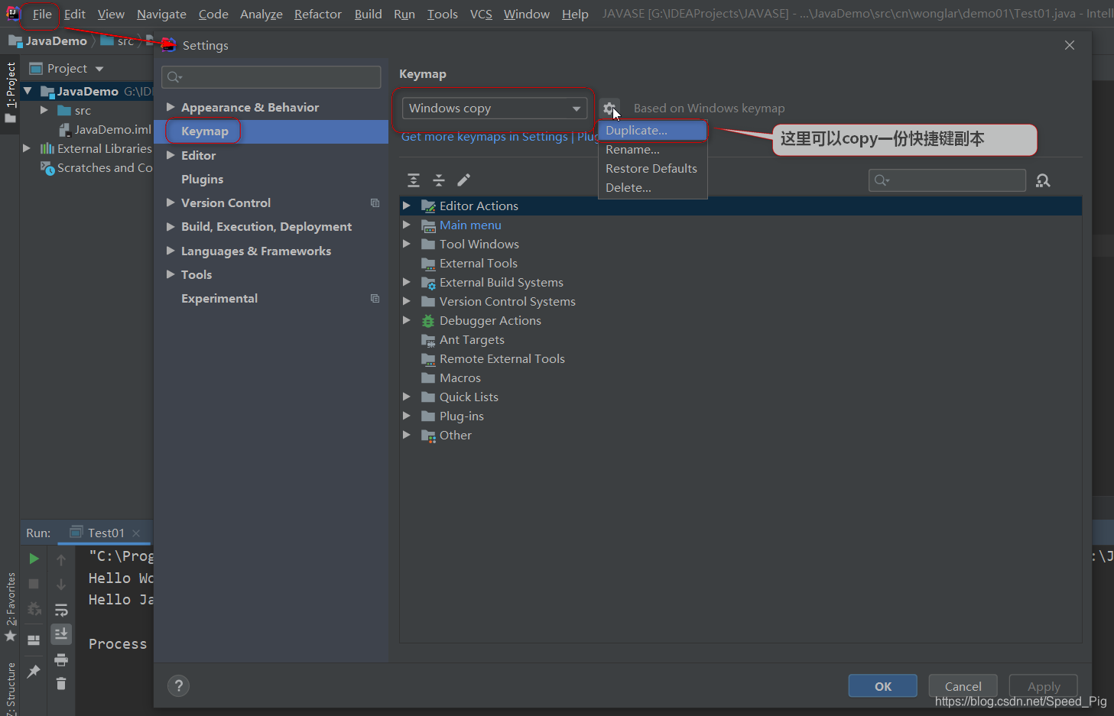Click the OK button

(x=883, y=686)
